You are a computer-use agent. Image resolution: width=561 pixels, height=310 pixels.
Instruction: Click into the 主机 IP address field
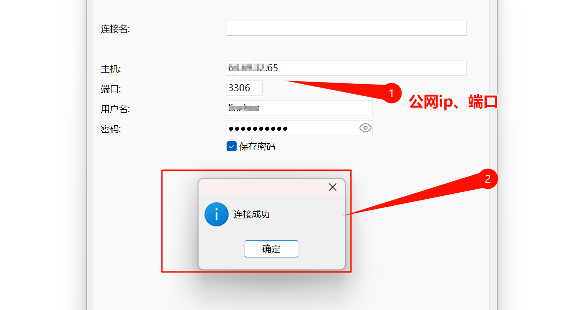click(x=346, y=68)
